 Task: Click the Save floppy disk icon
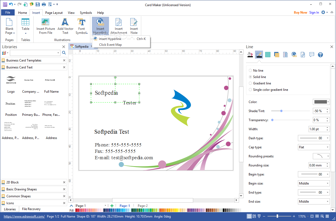[x=38, y=4]
